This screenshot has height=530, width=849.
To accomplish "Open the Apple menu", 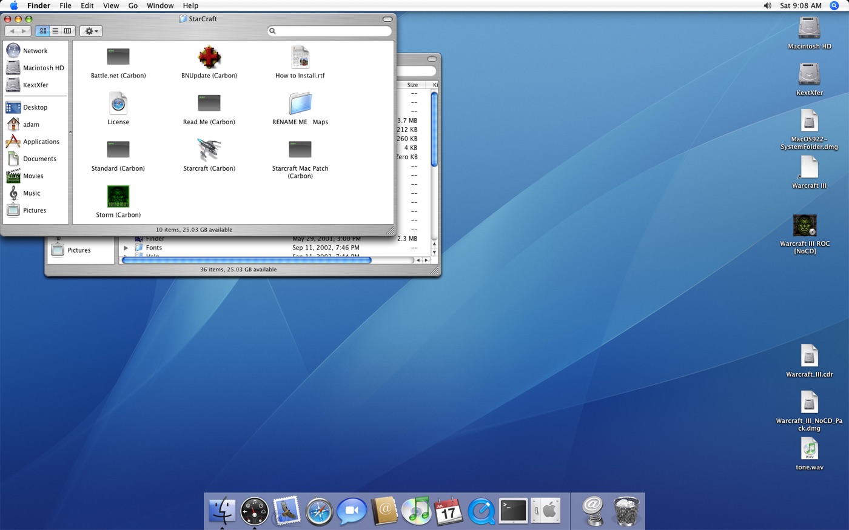I will [x=13, y=5].
